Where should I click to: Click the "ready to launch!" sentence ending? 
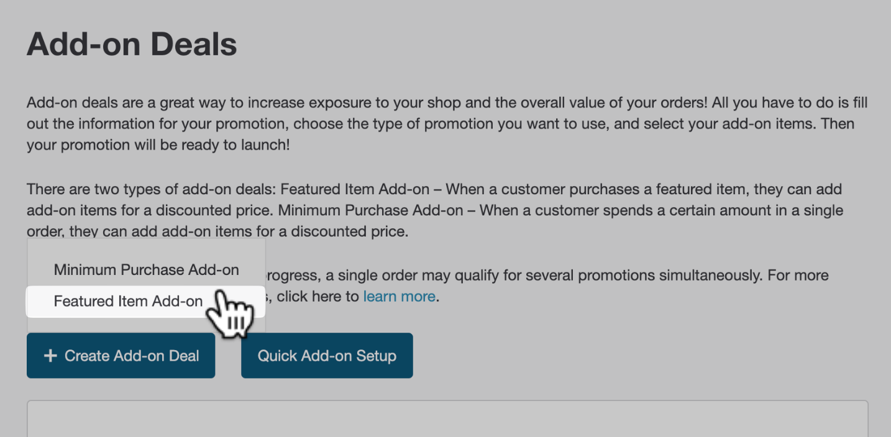point(236,145)
